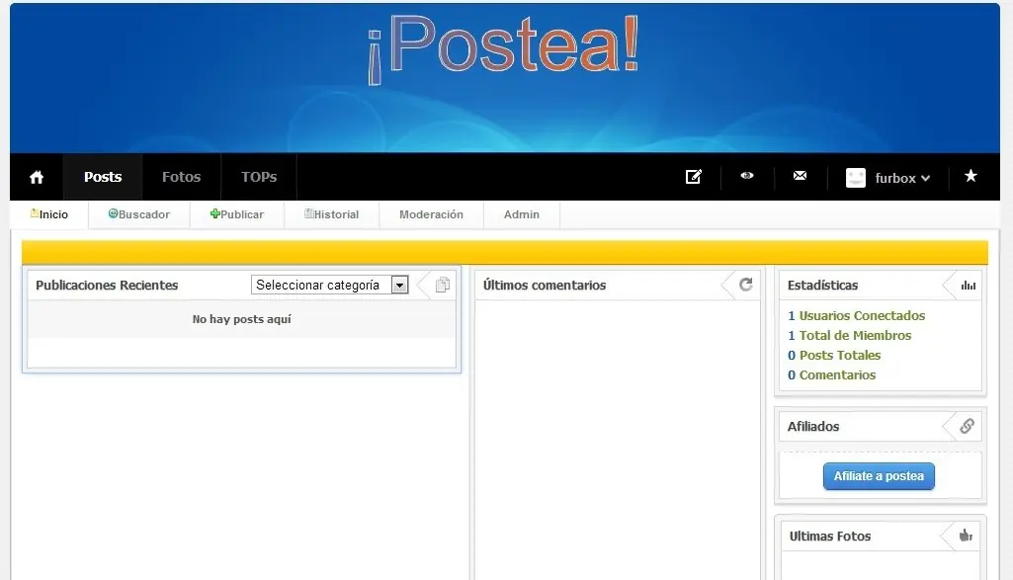The height and width of the screenshot is (580, 1013).
Task: Click the Publicaciones Recientes heading
Action: click(107, 285)
